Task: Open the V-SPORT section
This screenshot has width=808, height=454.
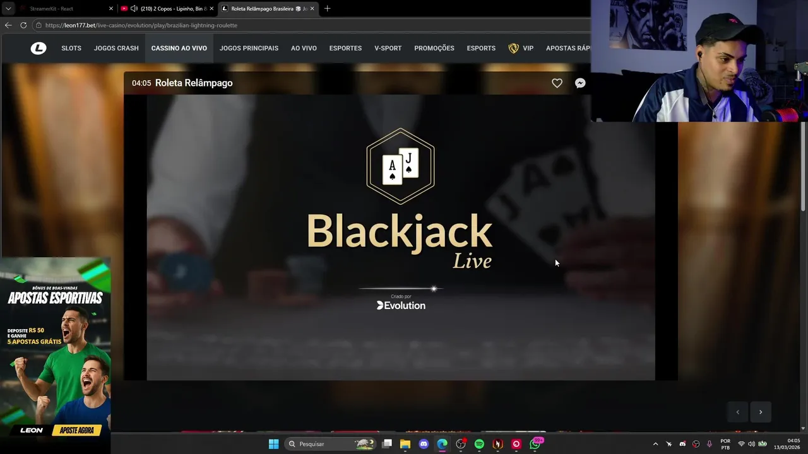Action: tap(388, 48)
